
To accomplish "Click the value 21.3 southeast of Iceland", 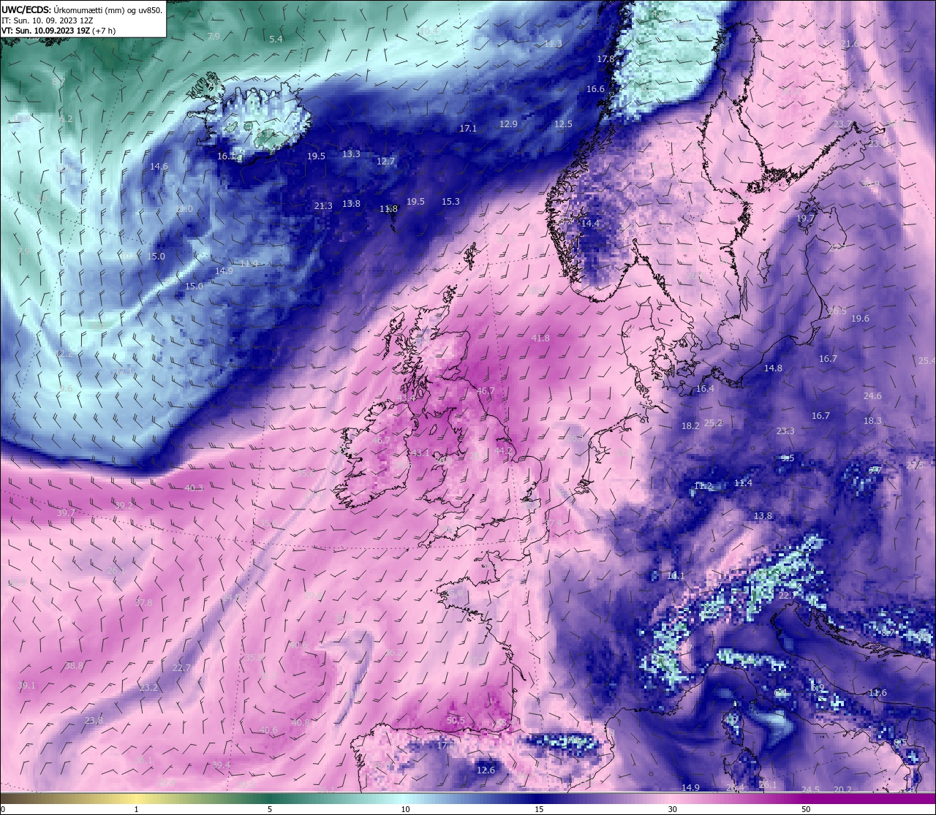I will tap(323, 206).
